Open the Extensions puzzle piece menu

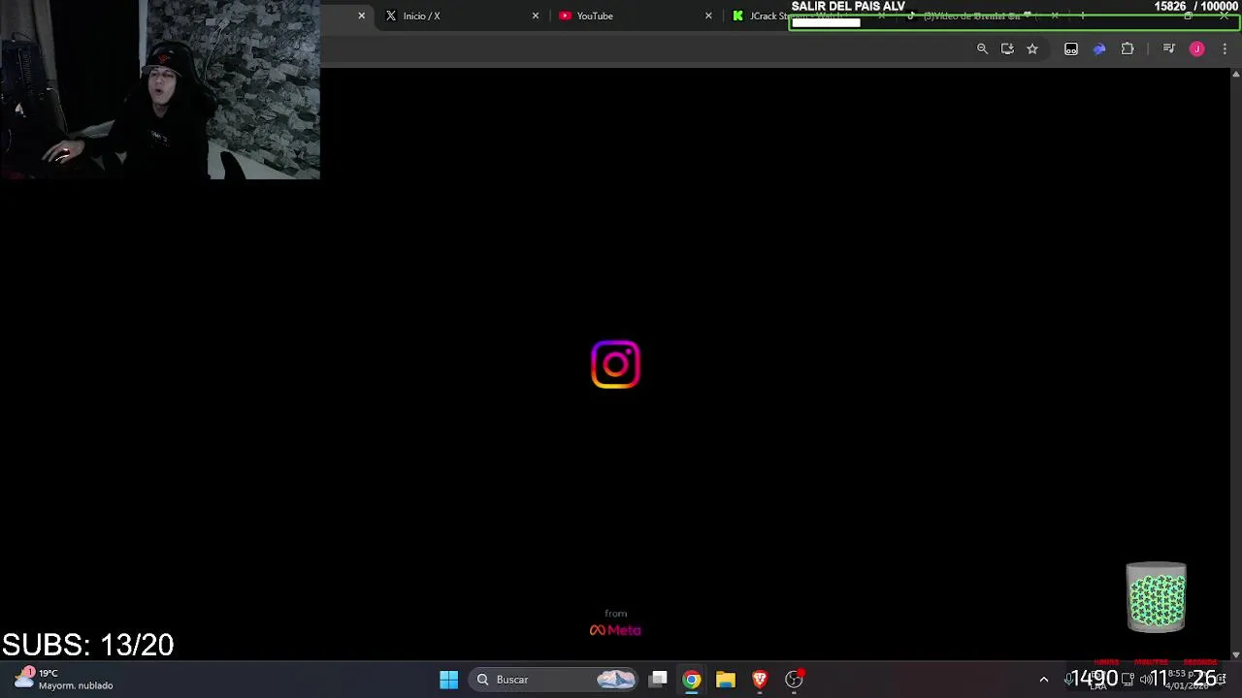point(1128,48)
